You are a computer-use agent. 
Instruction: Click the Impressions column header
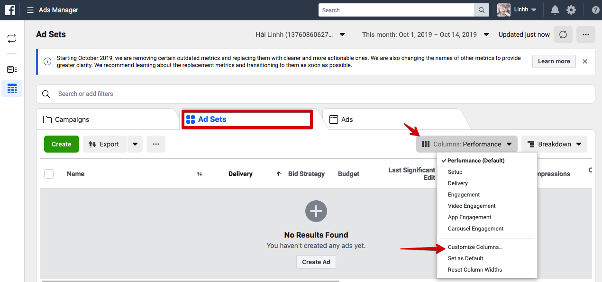[554, 174]
